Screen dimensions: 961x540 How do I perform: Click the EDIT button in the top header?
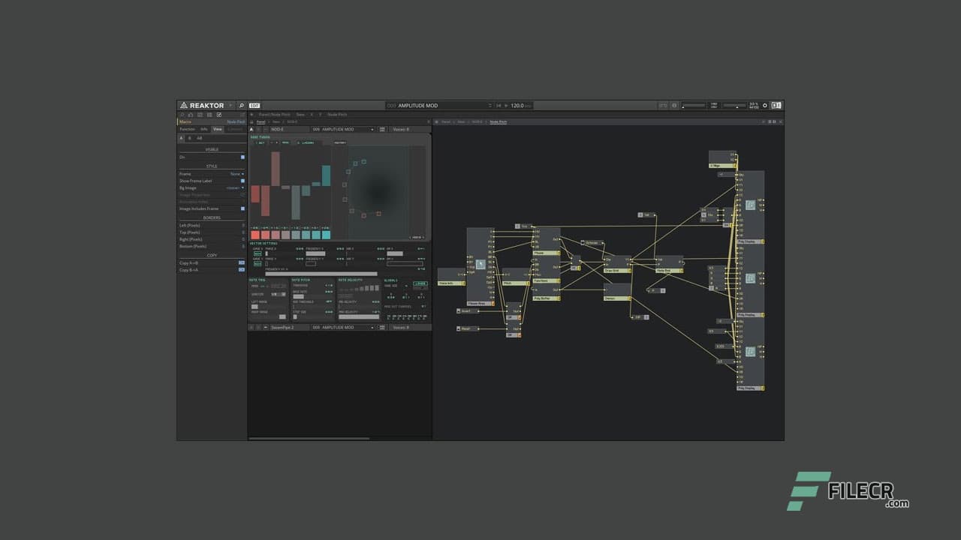(255, 106)
